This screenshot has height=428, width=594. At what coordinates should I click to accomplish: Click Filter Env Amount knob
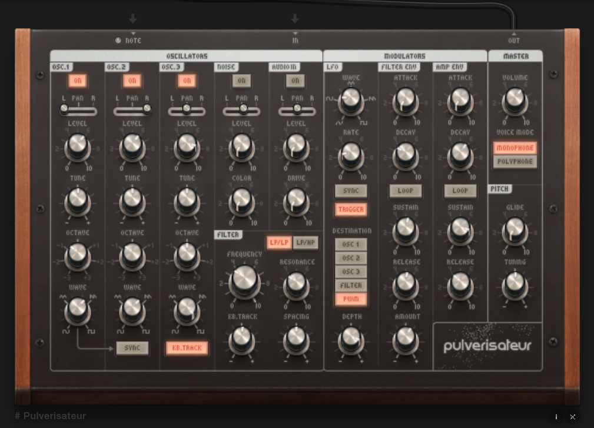406,340
